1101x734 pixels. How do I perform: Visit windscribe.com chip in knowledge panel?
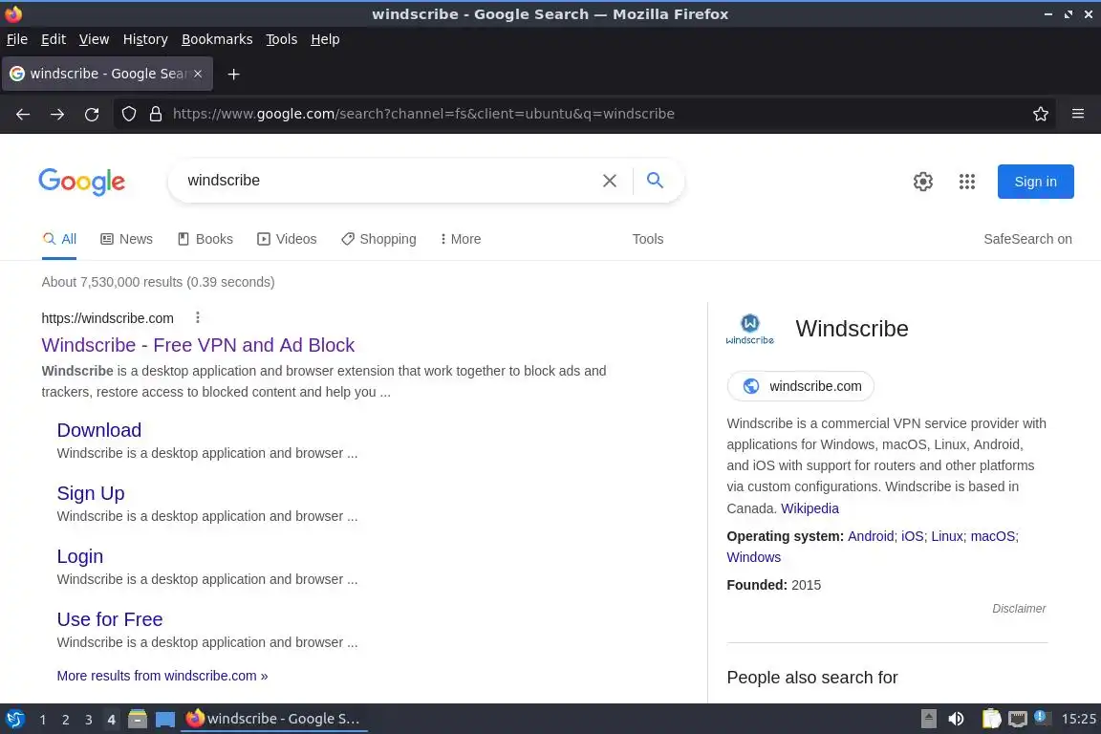(x=801, y=386)
